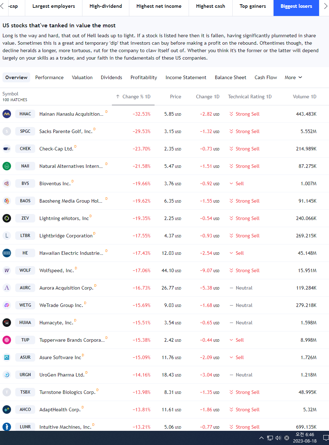Open the Humacyte, Inc. company link
The height and width of the screenshot is (445, 329).
(56, 323)
